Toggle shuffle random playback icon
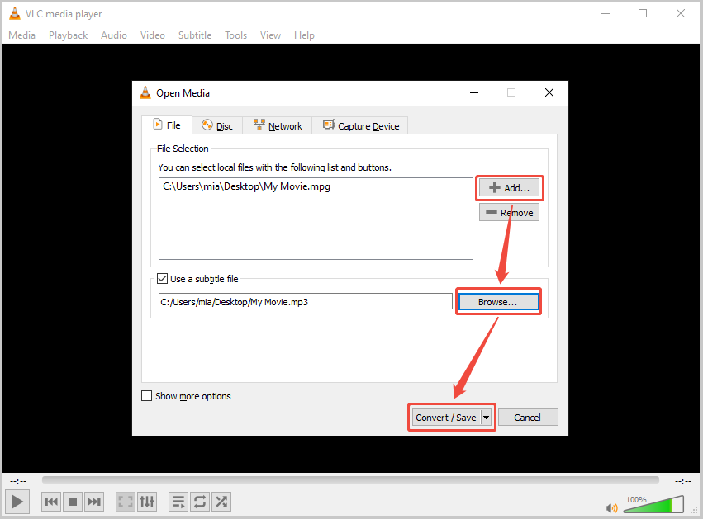The width and height of the screenshot is (703, 519). pos(221,502)
